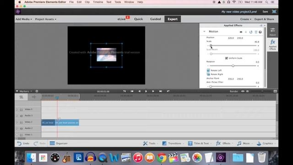Open the Project Assets dropdown
This screenshot has width=293, height=165.
[x=46, y=19]
